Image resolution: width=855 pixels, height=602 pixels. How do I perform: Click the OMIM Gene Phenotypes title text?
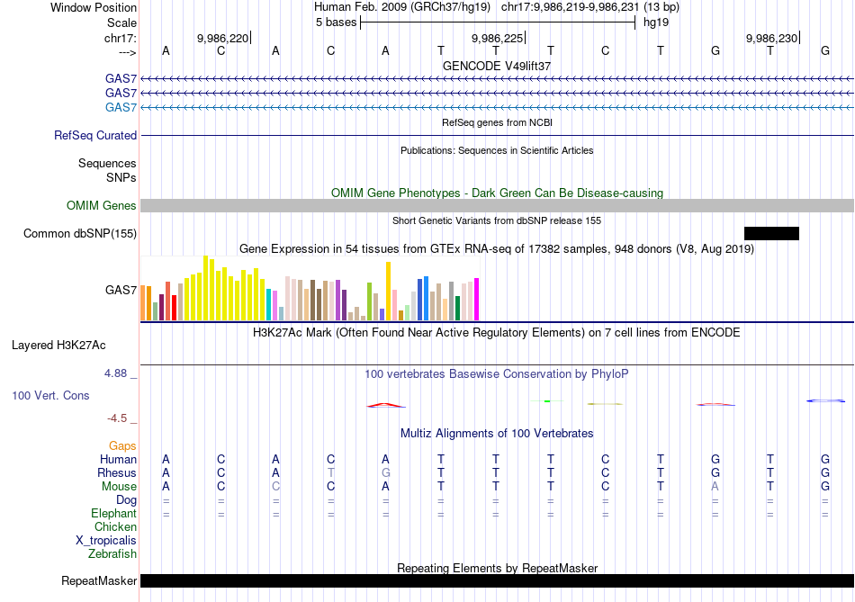[x=497, y=193]
